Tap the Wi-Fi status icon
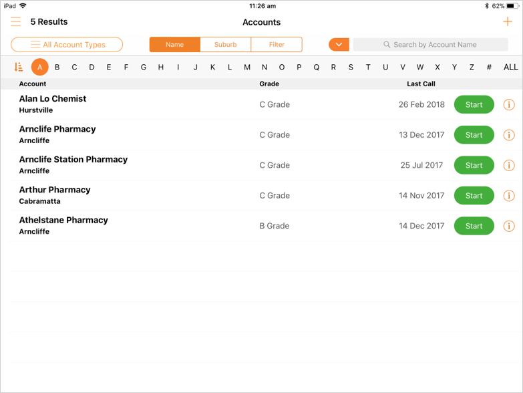Viewport: 523px width, 393px height. pos(23,5)
